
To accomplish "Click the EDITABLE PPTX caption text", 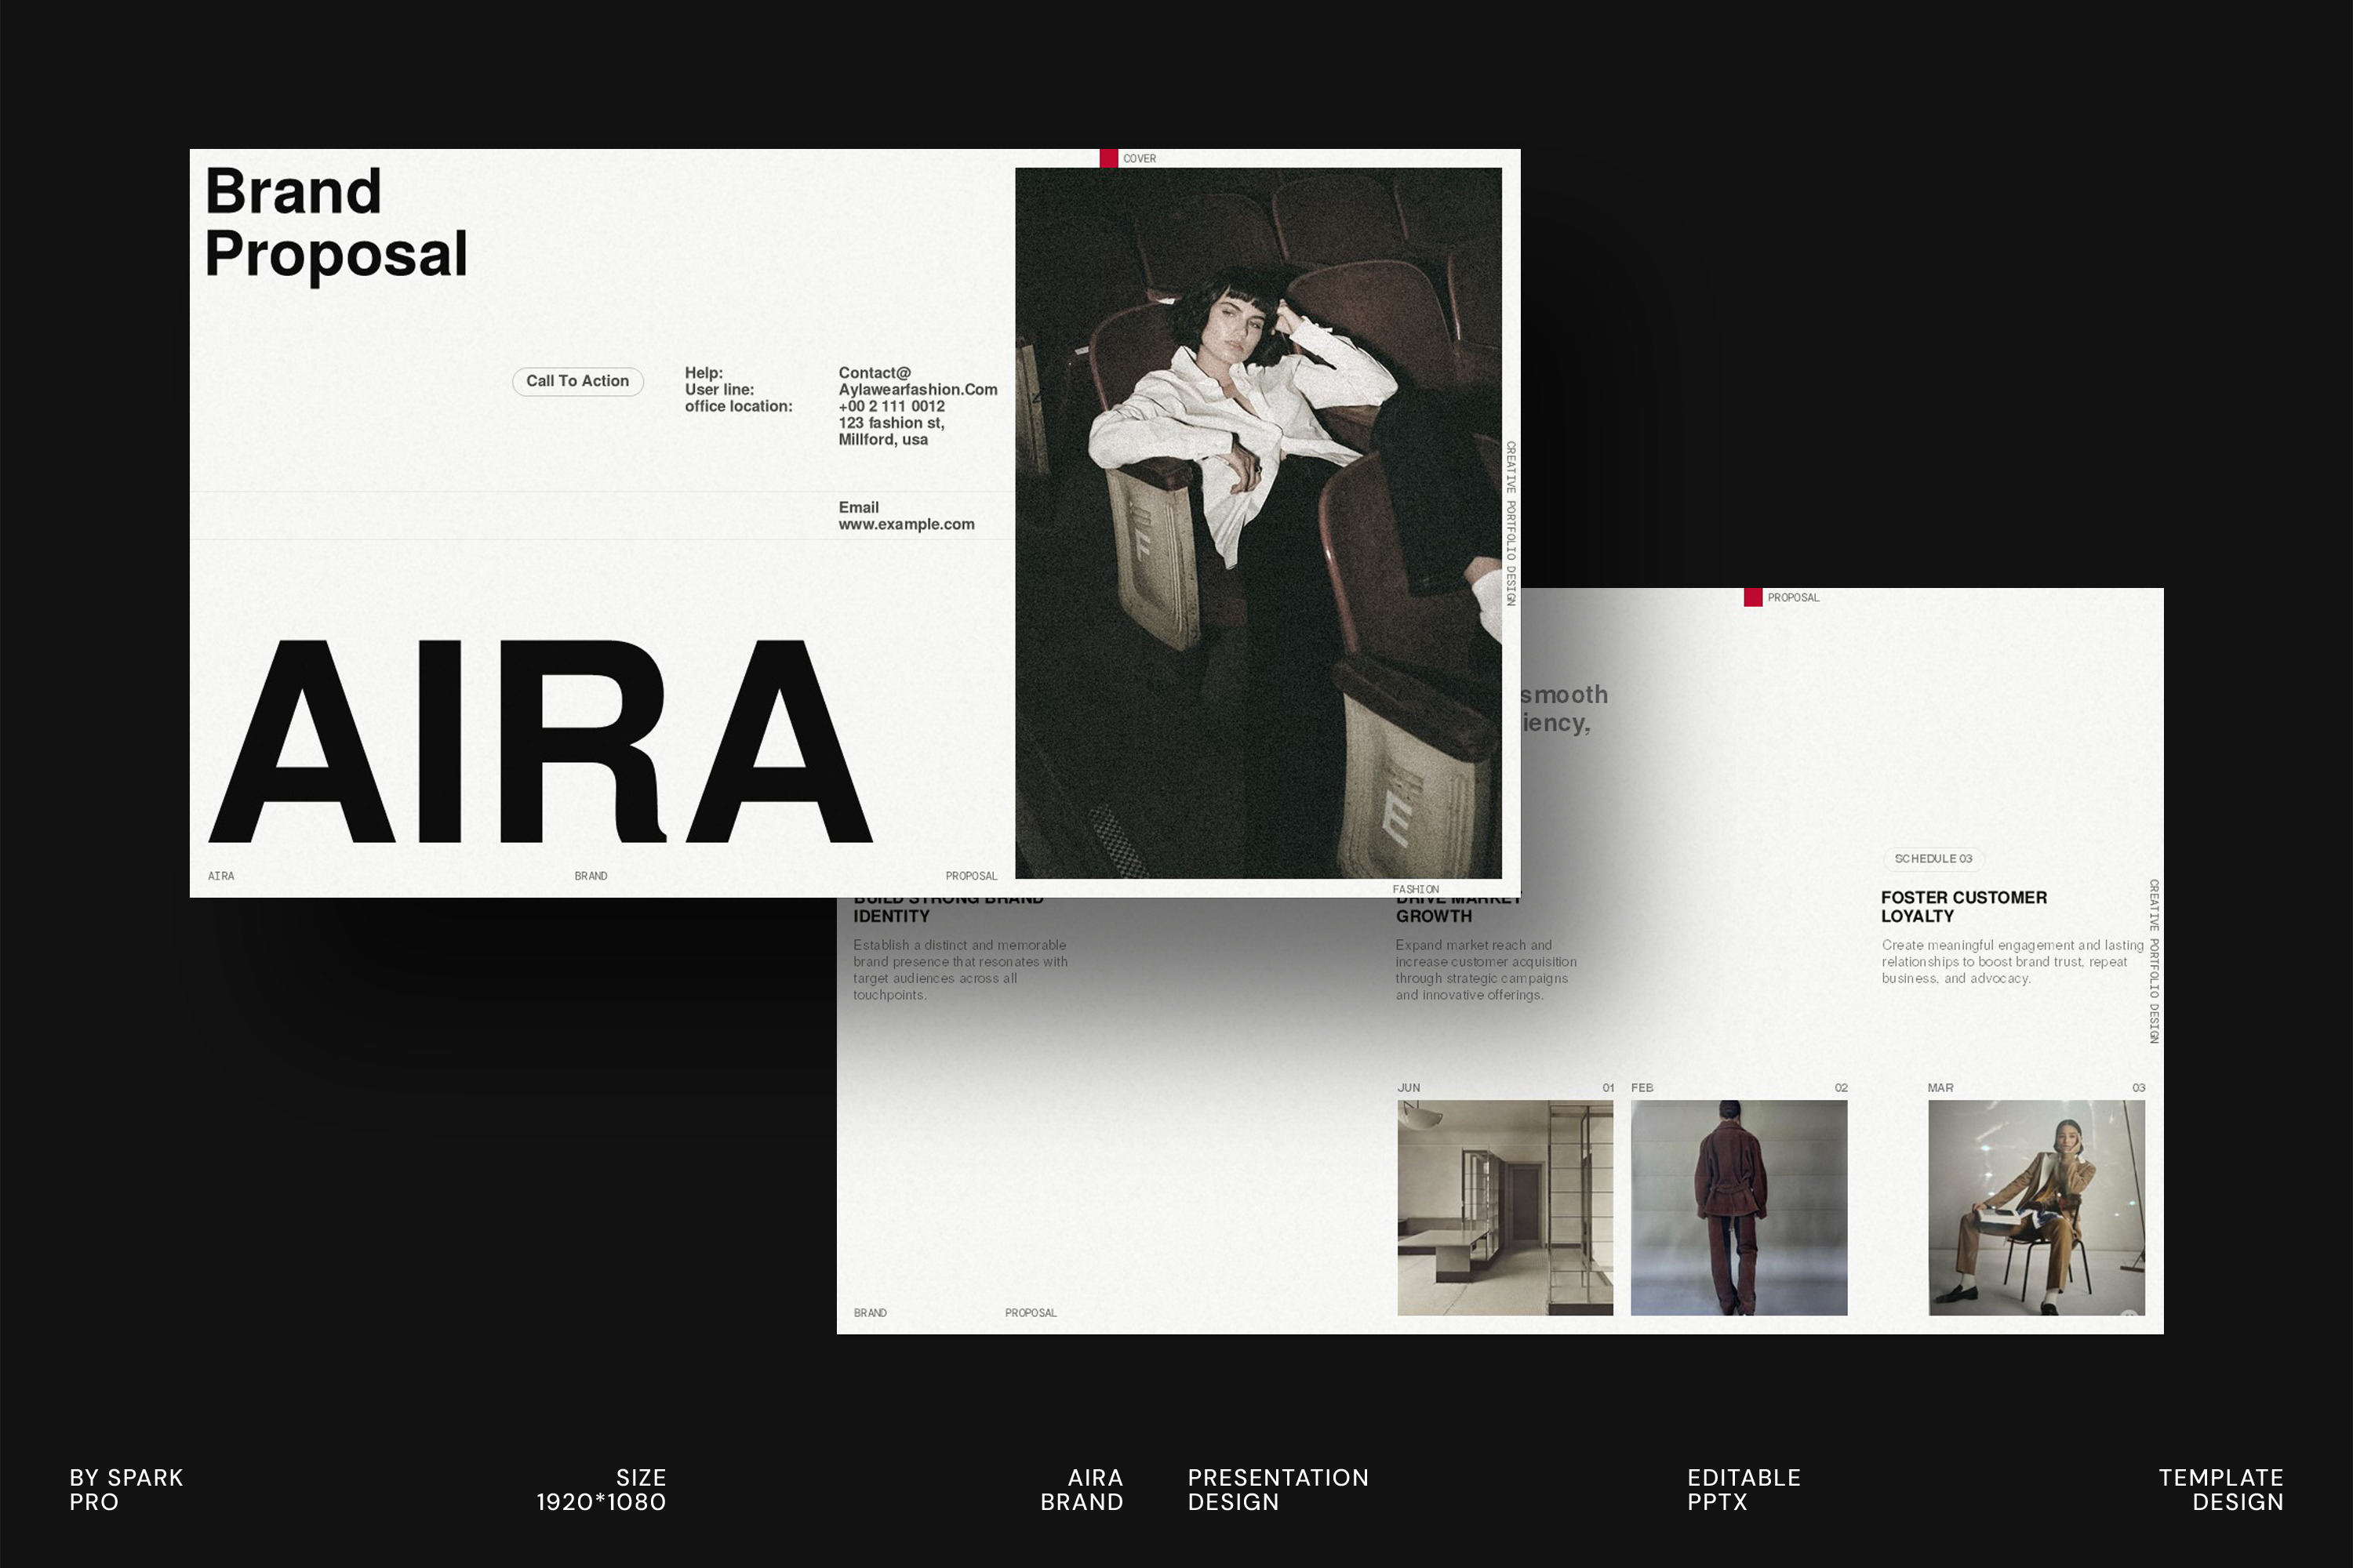I will coord(1743,1489).
